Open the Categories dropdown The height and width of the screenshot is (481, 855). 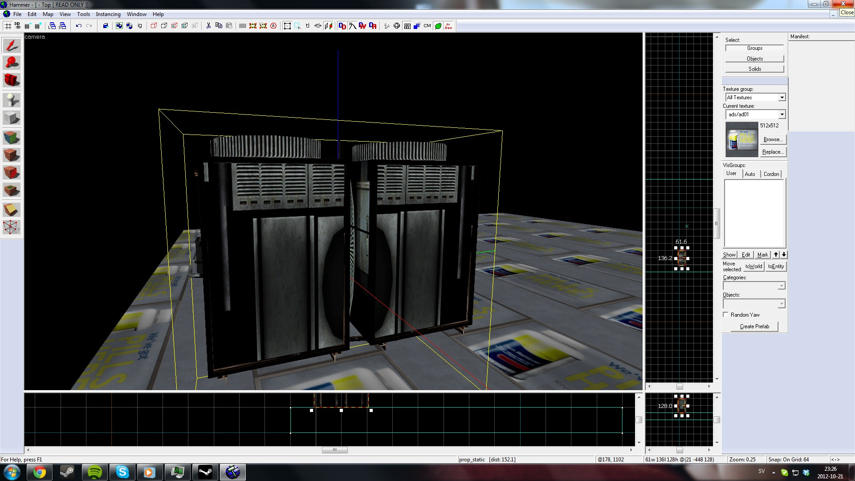[781, 286]
